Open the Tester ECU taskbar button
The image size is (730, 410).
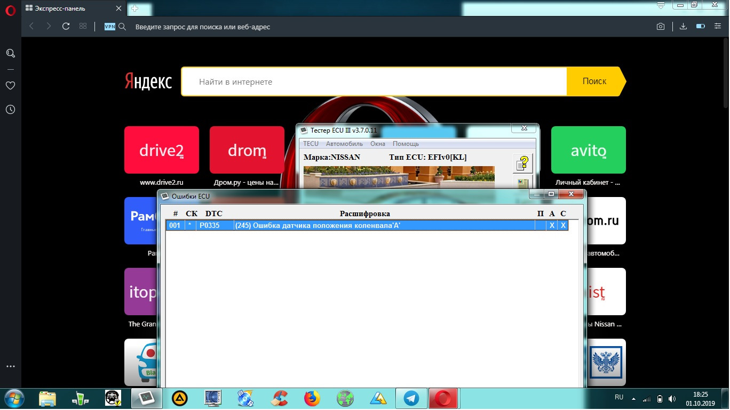(x=146, y=398)
